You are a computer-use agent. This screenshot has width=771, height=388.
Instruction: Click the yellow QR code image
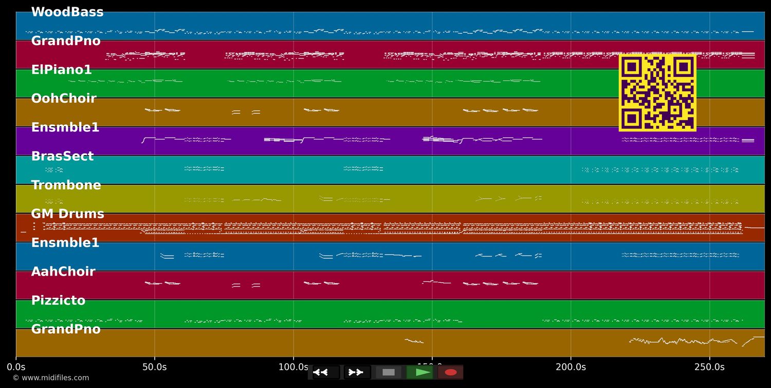(657, 93)
